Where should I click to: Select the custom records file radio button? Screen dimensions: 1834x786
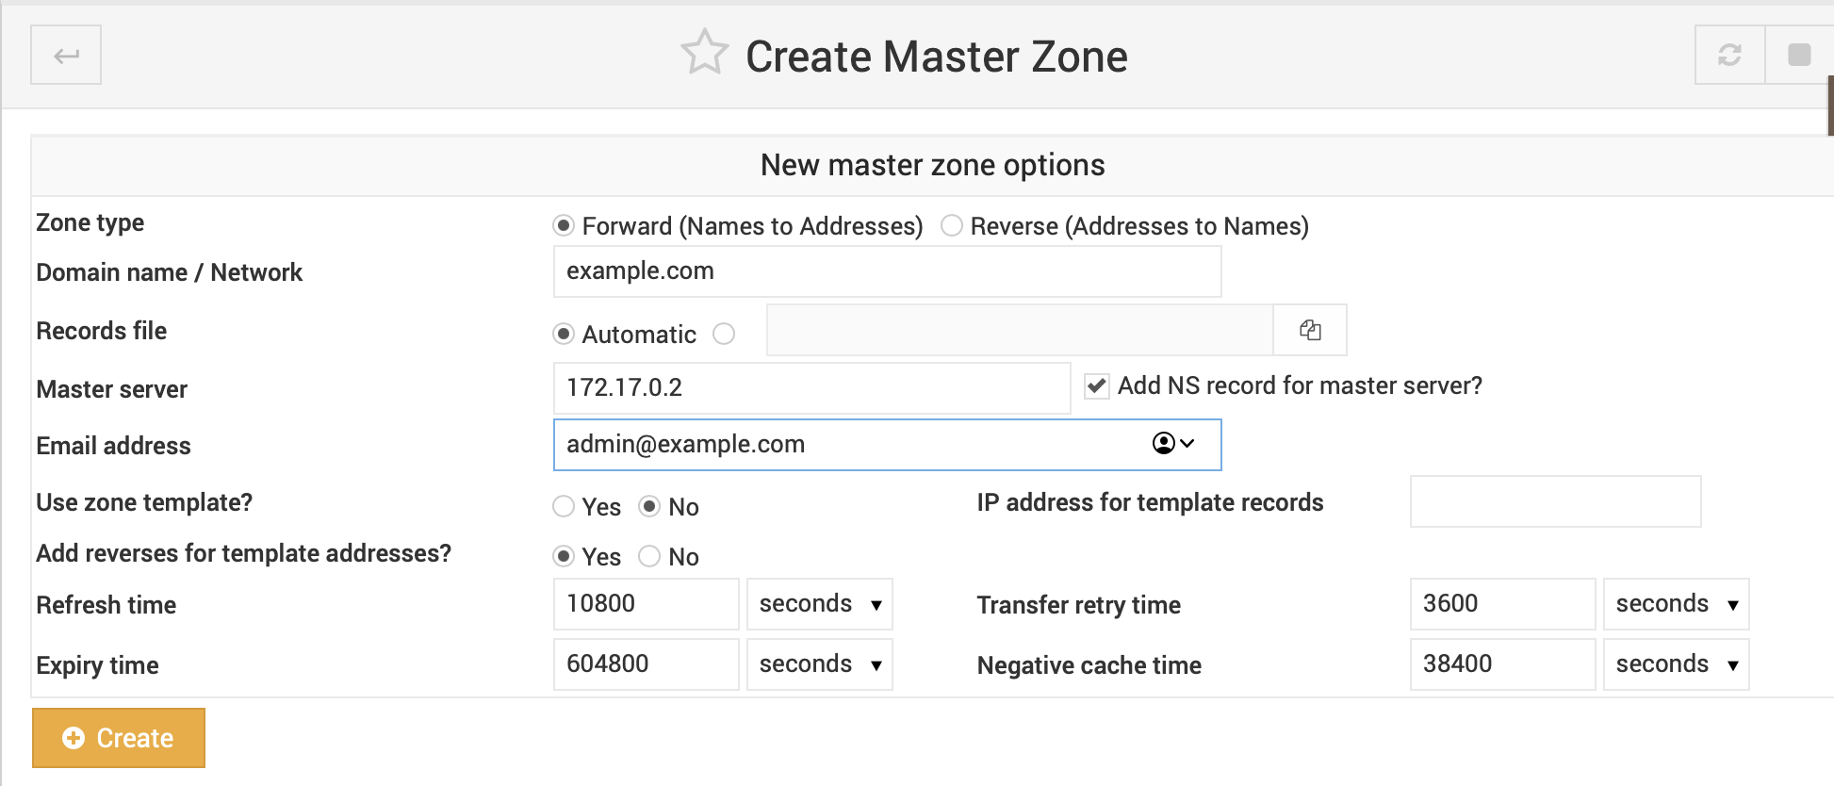coord(724,335)
